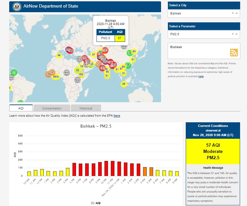247x206 pixels.
Task: Open the Historical tab
Action: (86, 108)
